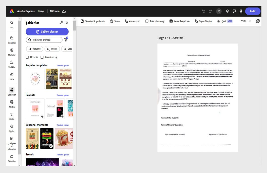Click the Şablon oluştur button

point(47,31)
